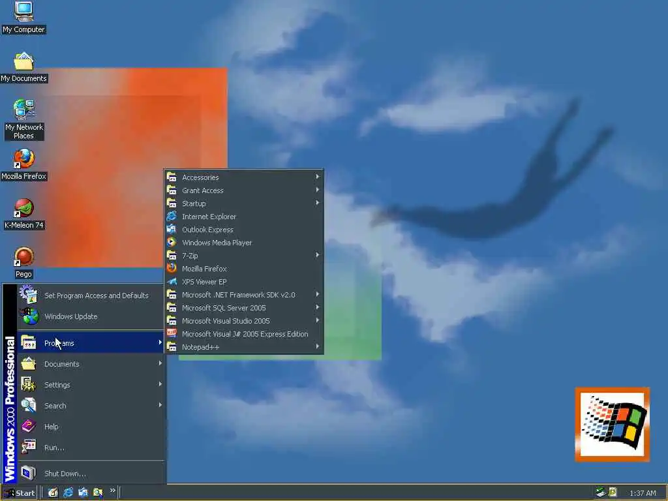Click the Outlook Express icon in Programs submenu
Viewport: 668px width, 501px height.
pyautogui.click(x=172, y=229)
